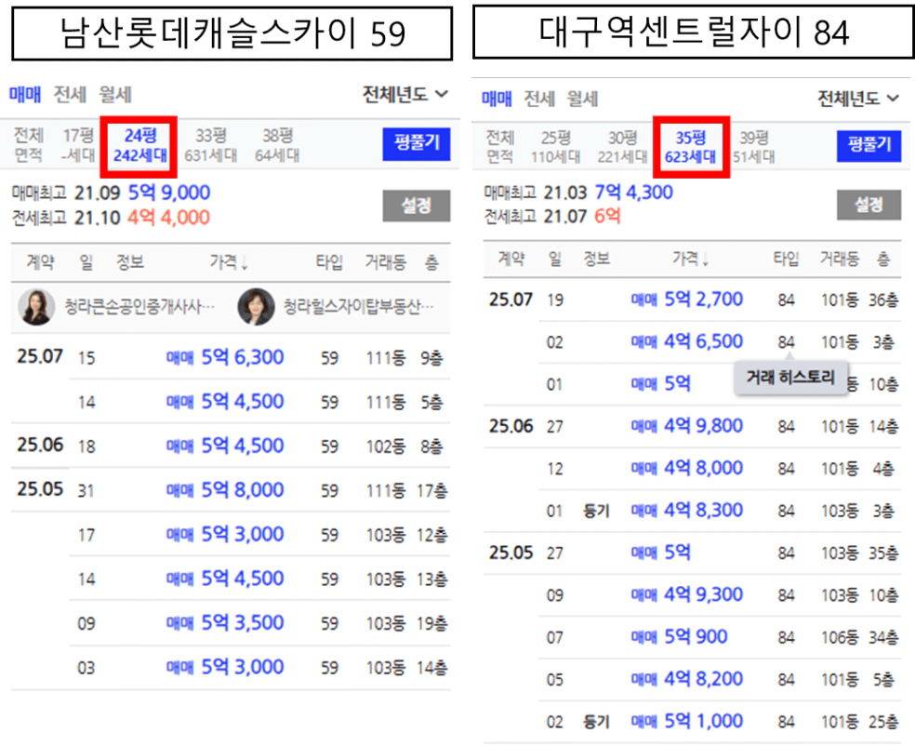Open the 5억 3,500 sale on 103동 19층
915x746 pixels.
259,623
